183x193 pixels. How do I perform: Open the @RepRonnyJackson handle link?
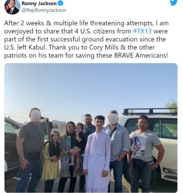44,10
